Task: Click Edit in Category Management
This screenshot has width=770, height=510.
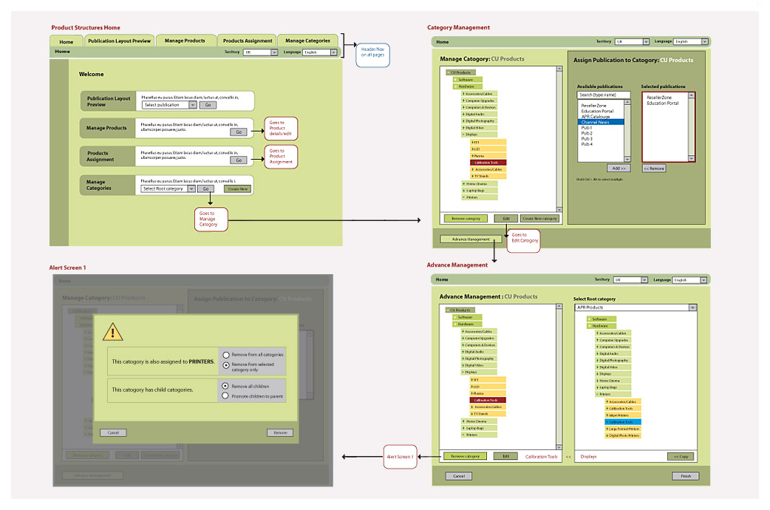Action: tap(505, 218)
